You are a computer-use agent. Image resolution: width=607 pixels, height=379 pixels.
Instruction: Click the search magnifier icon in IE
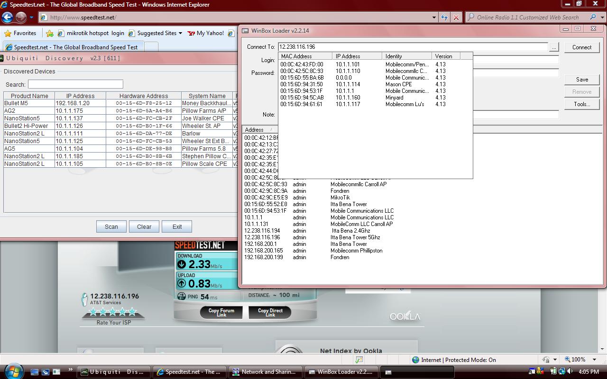[593, 18]
